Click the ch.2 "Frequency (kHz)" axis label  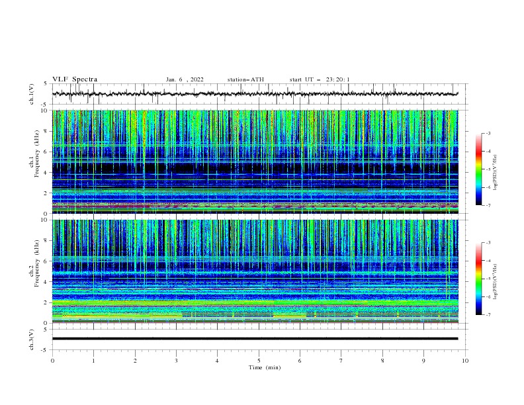tap(37, 263)
